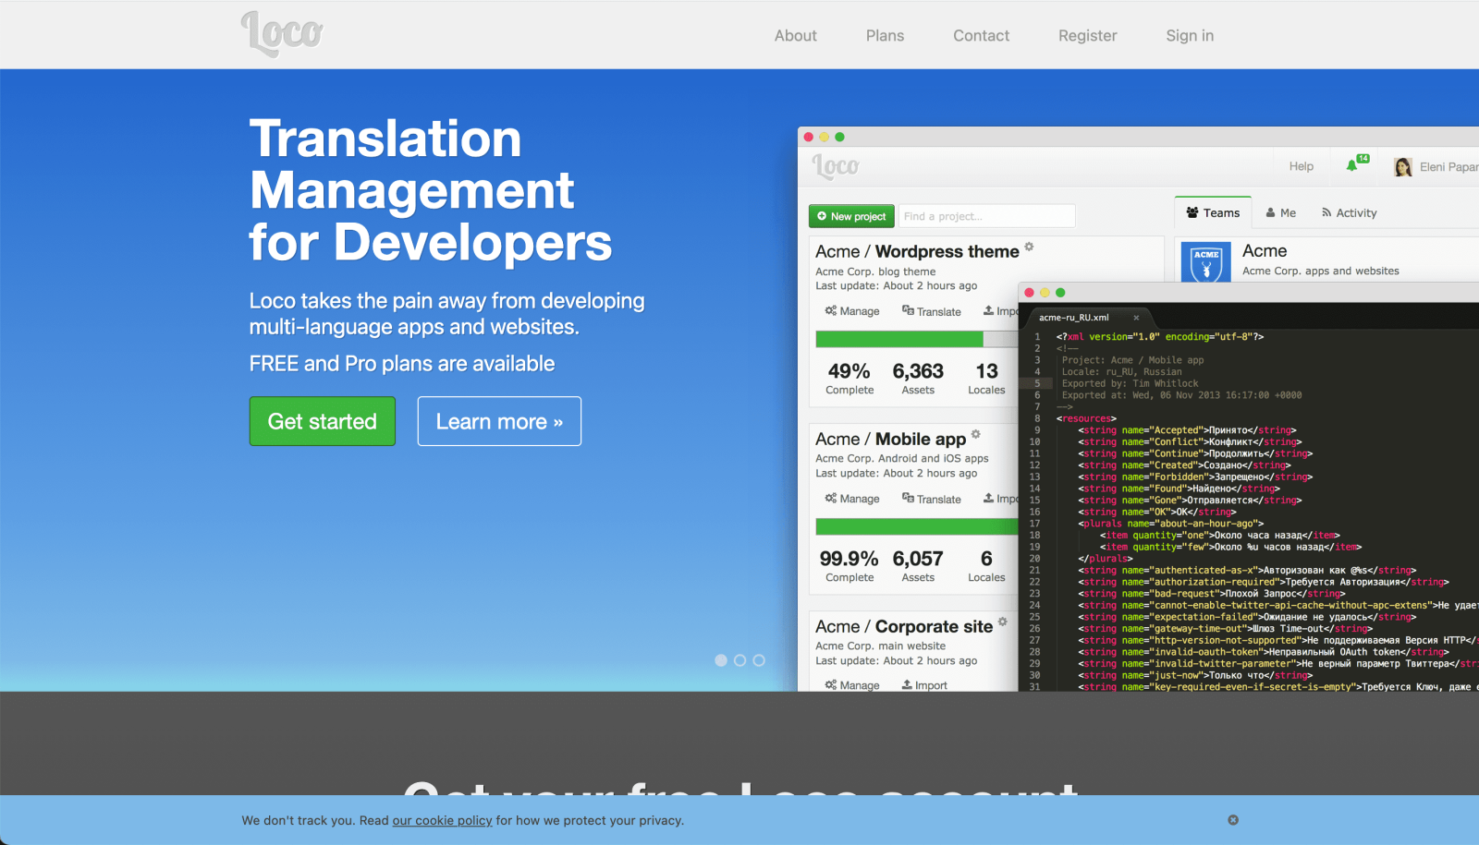
Task: Click Eleni's profile avatar picture
Action: pyautogui.click(x=1402, y=167)
